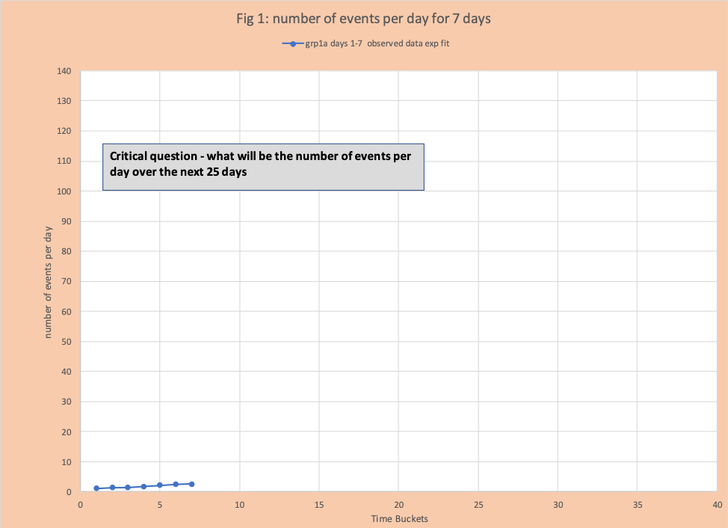Click x-axis label '15'

(319, 505)
